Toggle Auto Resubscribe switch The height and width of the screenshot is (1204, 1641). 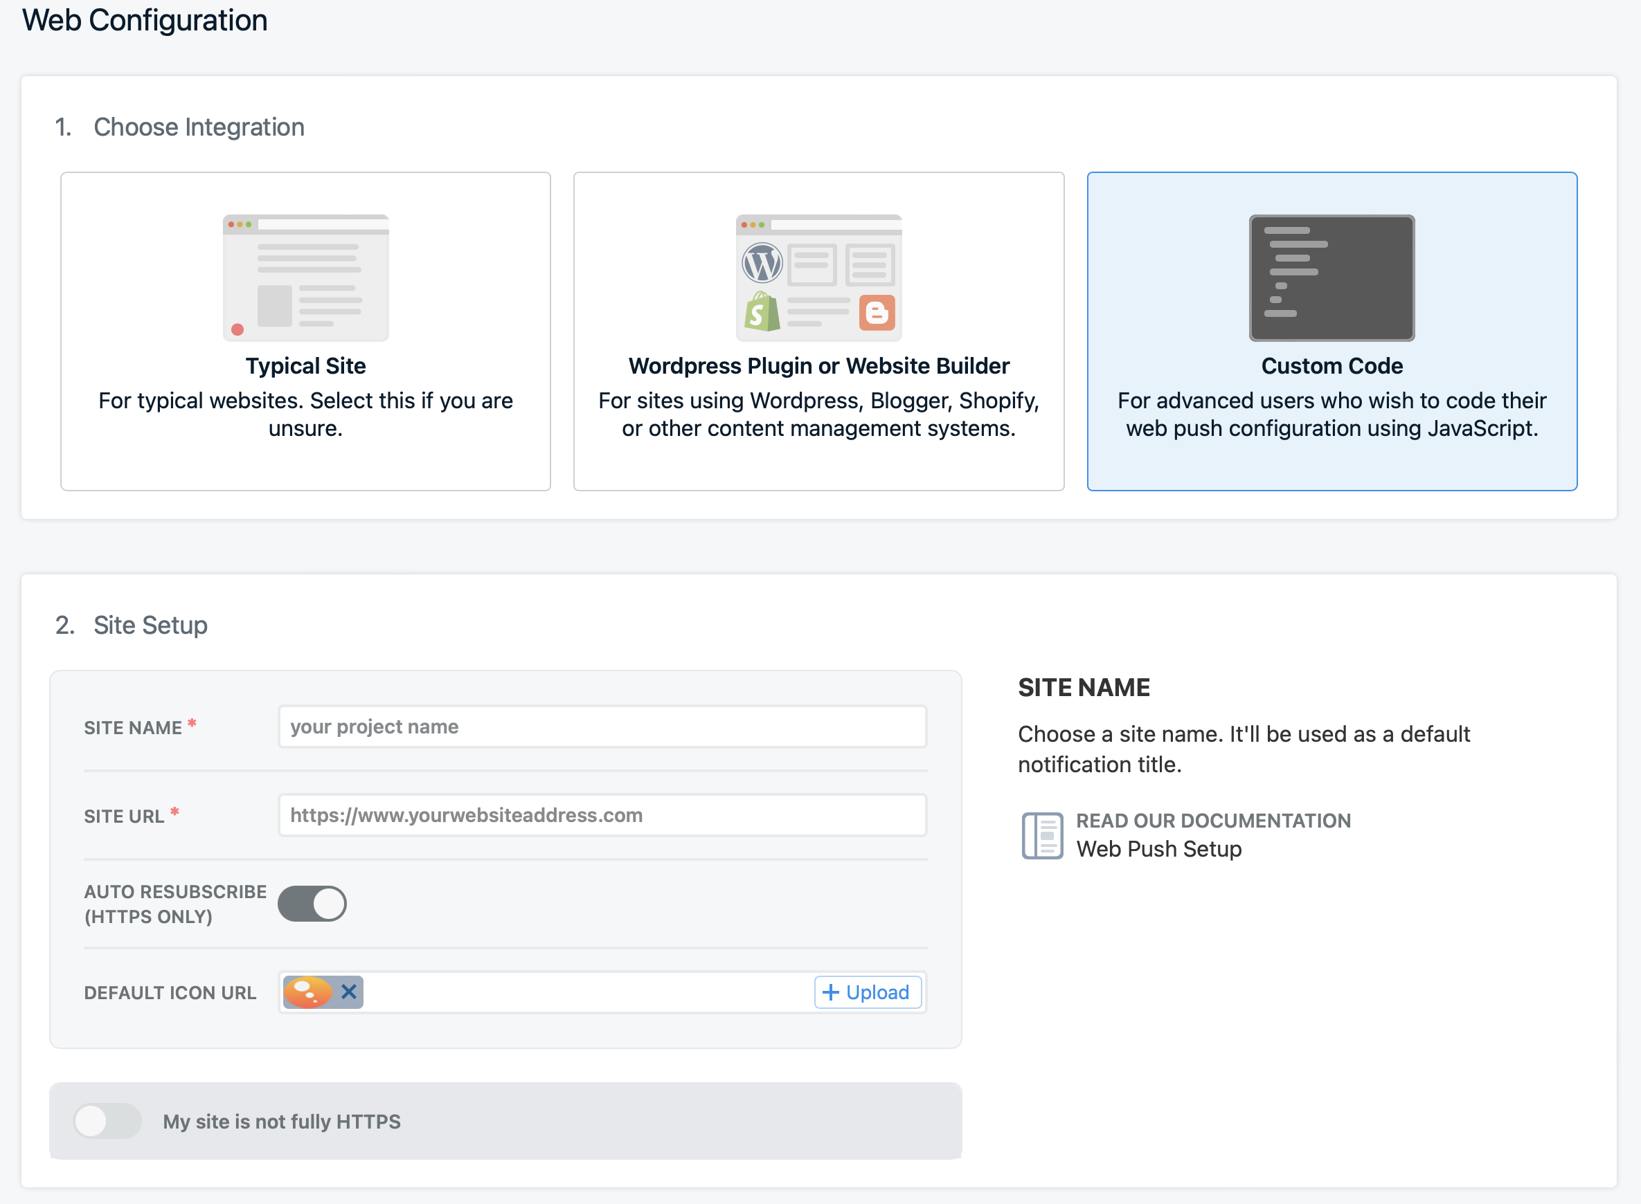[x=312, y=903]
